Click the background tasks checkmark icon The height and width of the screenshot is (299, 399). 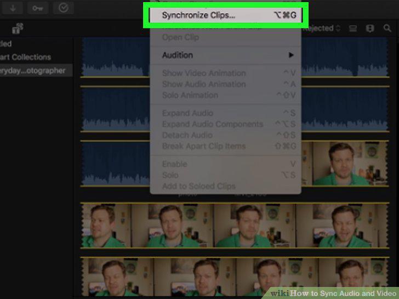[x=64, y=8]
